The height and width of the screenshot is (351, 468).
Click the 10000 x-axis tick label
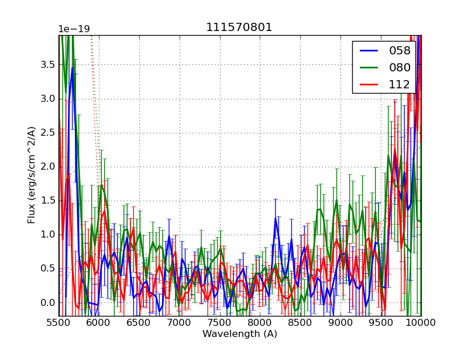point(421,322)
